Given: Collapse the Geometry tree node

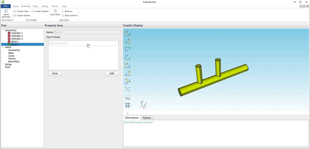Looking at the screenshot, I should coord(3,30).
